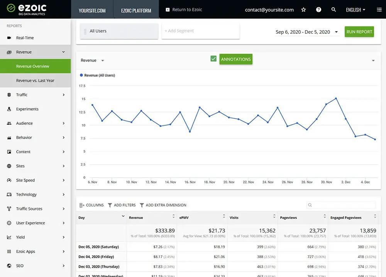Image resolution: width=386 pixels, height=277 pixels.
Task: Open the list menu icon at top right
Action: point(379,10)
